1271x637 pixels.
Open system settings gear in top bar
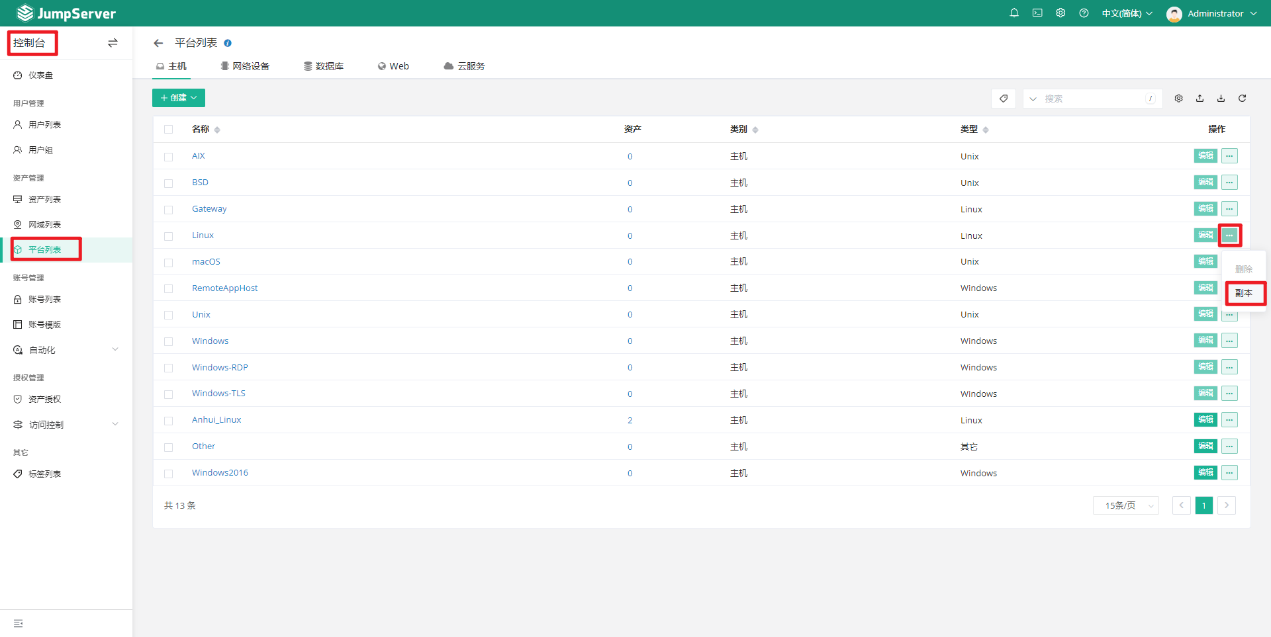tap(1060, 13)
